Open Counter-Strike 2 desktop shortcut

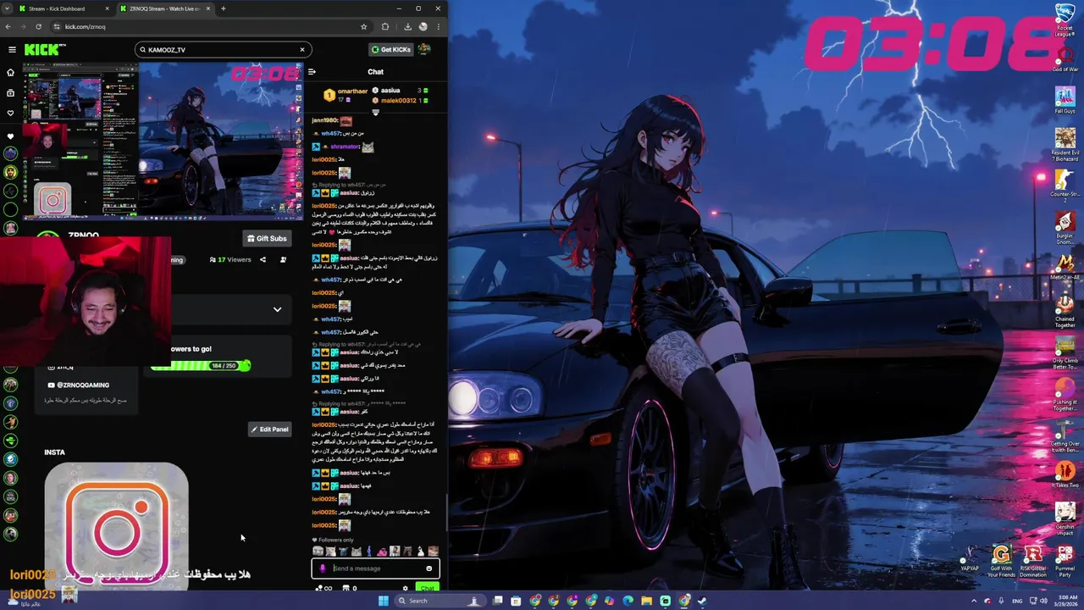pos(1065,186)
